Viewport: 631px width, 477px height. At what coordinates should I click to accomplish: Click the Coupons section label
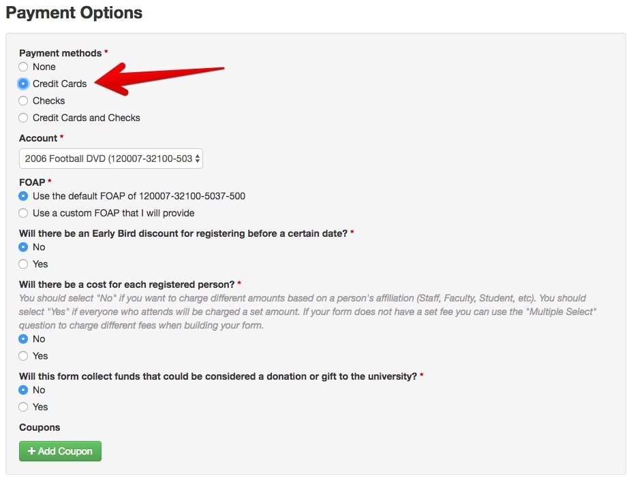click(x=40, y=427)
